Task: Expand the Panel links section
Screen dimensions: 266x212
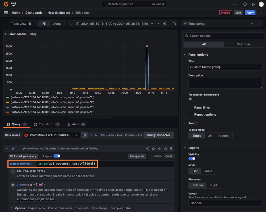Action: (202, 107)
